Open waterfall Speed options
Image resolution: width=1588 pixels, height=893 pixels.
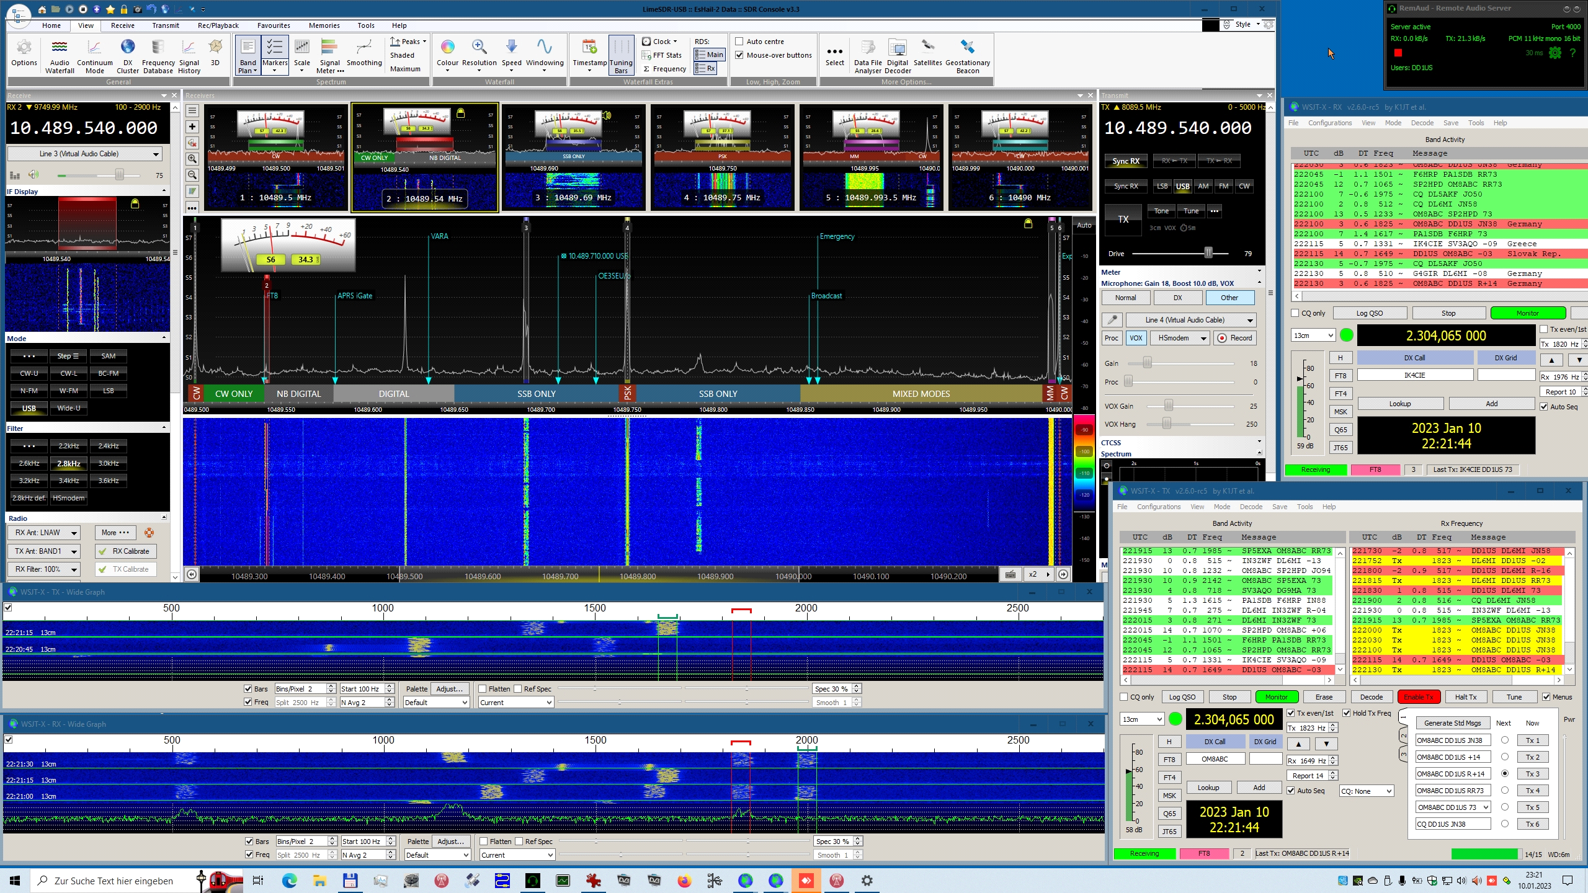[x=511, y=56]
